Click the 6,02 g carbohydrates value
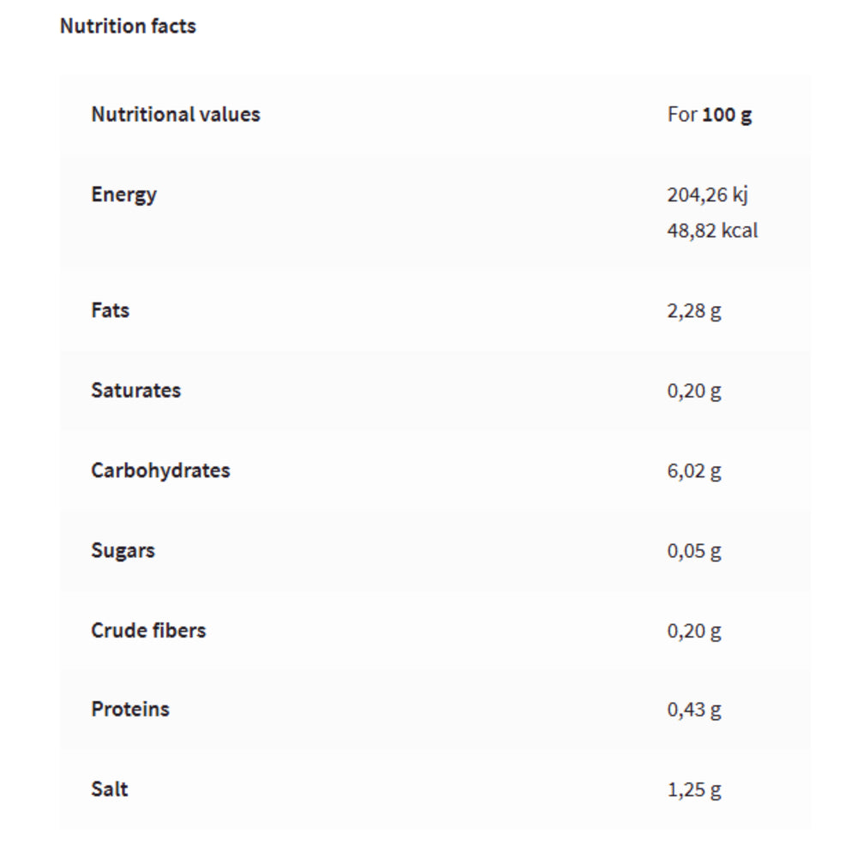 [694, 470]
